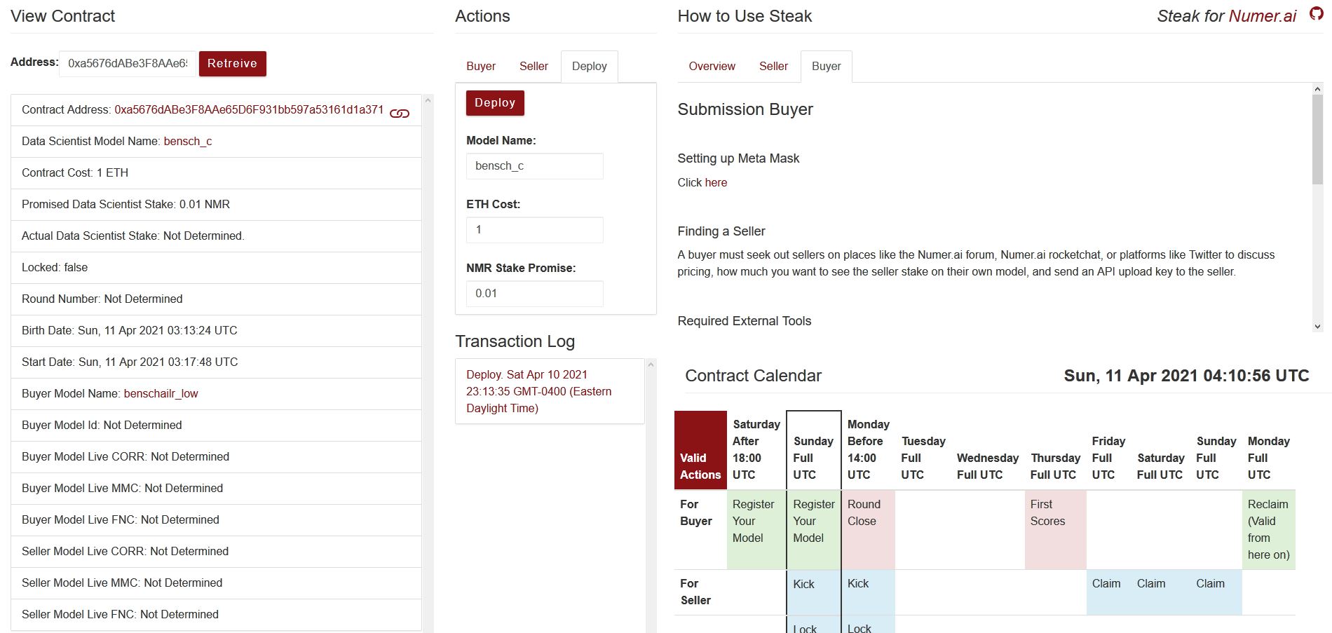Click the 'Setting up Meta Mask' heading
The width and height of the screenshot is (1332, 633).
click(x=738, y=158)
